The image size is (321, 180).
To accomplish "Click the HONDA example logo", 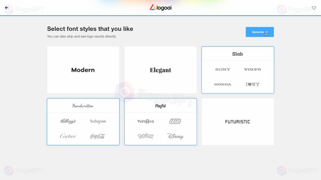I will [223, 84].
